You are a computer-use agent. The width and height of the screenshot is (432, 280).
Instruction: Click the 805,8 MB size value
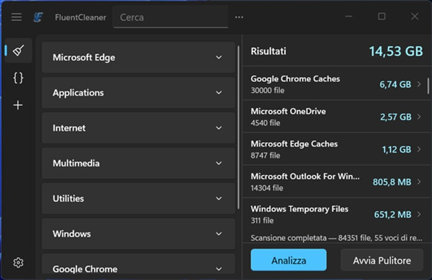[x=392, y=182]
